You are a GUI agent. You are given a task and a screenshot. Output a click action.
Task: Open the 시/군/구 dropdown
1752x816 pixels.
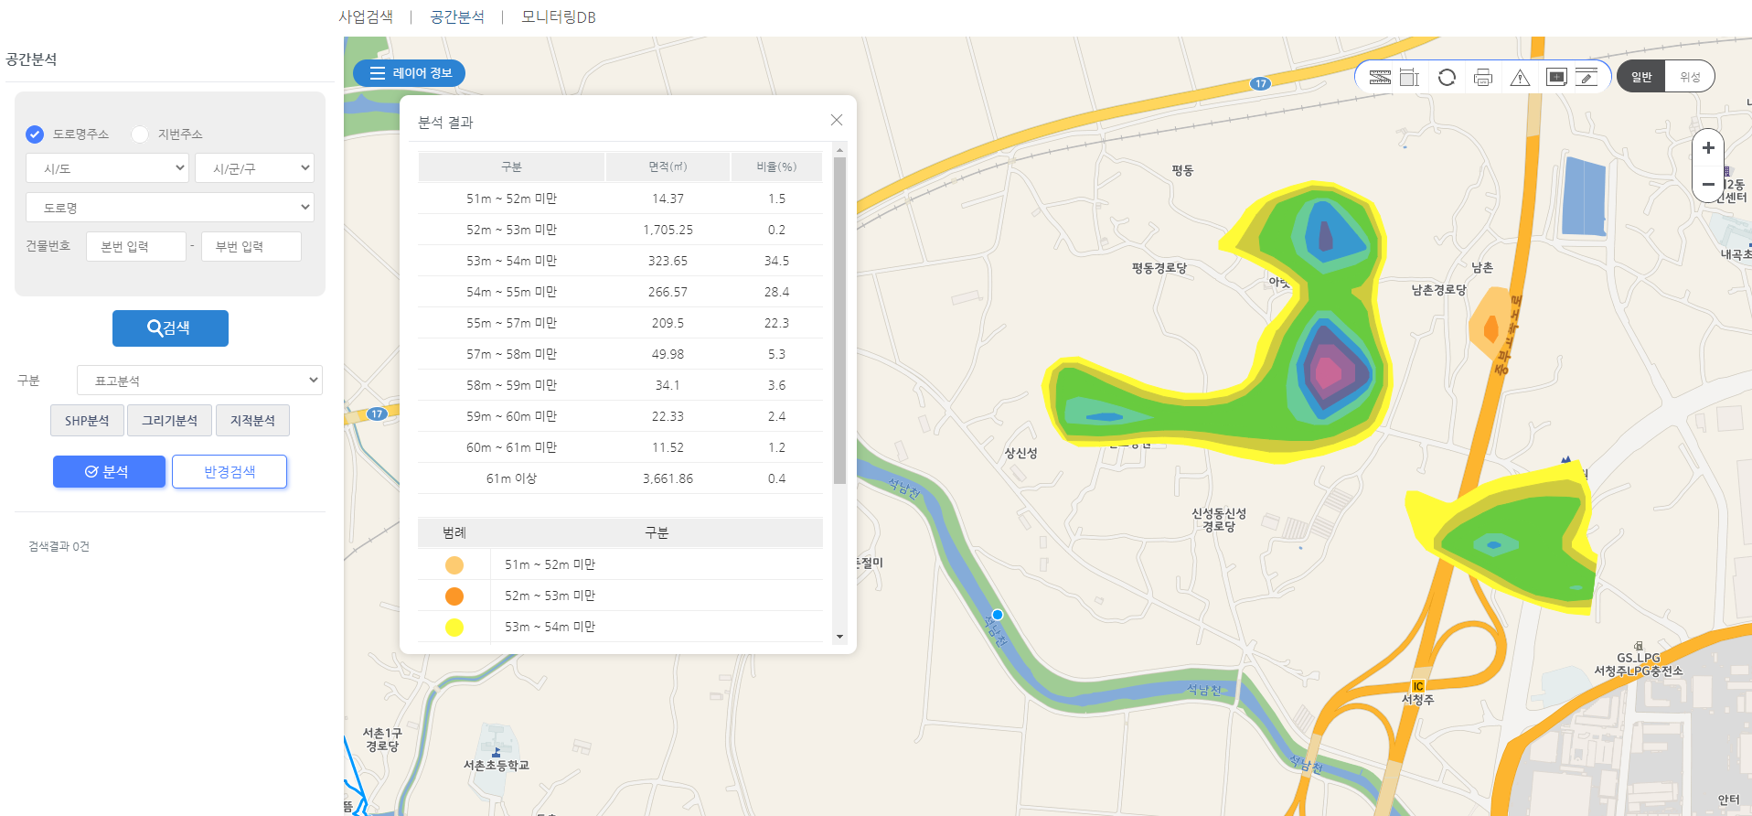click(254, 168)
